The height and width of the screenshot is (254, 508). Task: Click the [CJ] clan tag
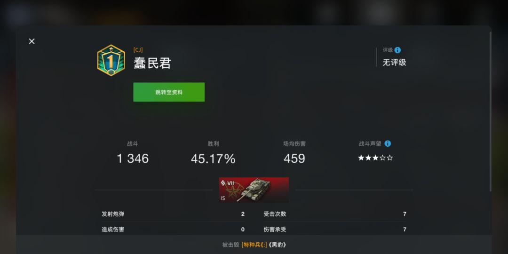(138, 50)
